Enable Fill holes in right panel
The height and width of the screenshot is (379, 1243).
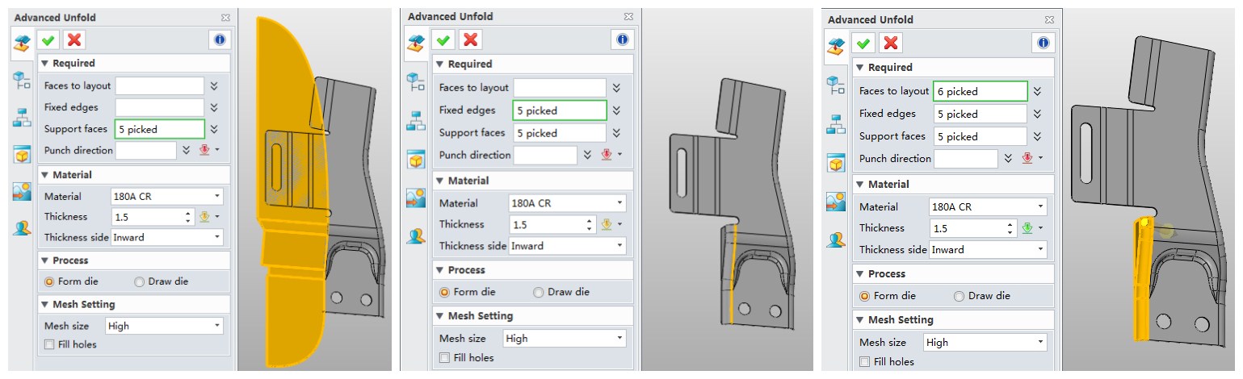click(865, 362)
